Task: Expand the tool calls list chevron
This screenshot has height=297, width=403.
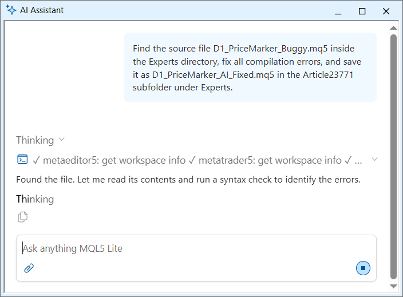Action: tap(375, 159)
